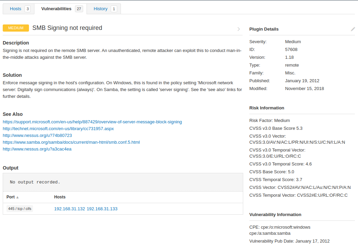
Task: Open the samba smb.conf.5.html link
Action: pos(71,142)
